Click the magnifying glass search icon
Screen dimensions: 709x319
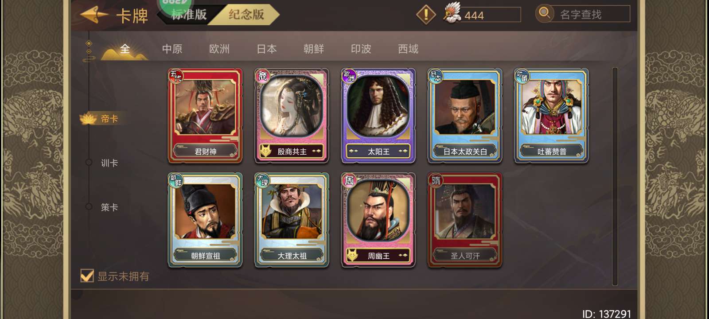pos(545,13)
